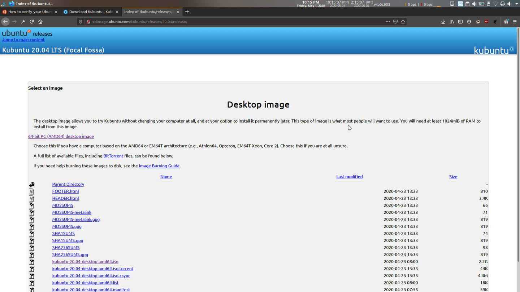Download the SHA1SUMS file
Screen dimensions: 520x292
tap(64, 234)
